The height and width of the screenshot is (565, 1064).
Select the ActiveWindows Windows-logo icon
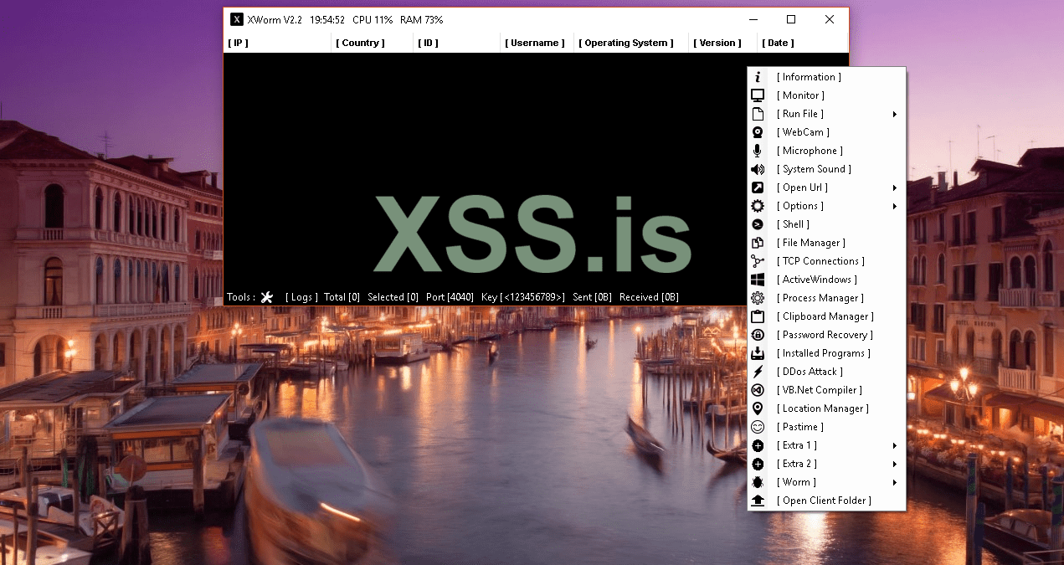[x=758, y=280]
